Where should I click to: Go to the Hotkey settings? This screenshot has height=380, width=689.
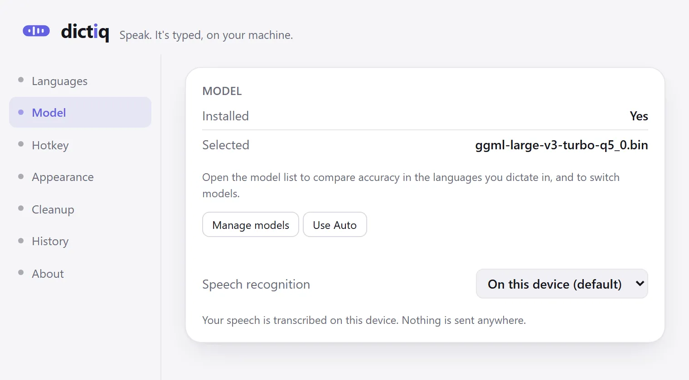pos(80,145)
